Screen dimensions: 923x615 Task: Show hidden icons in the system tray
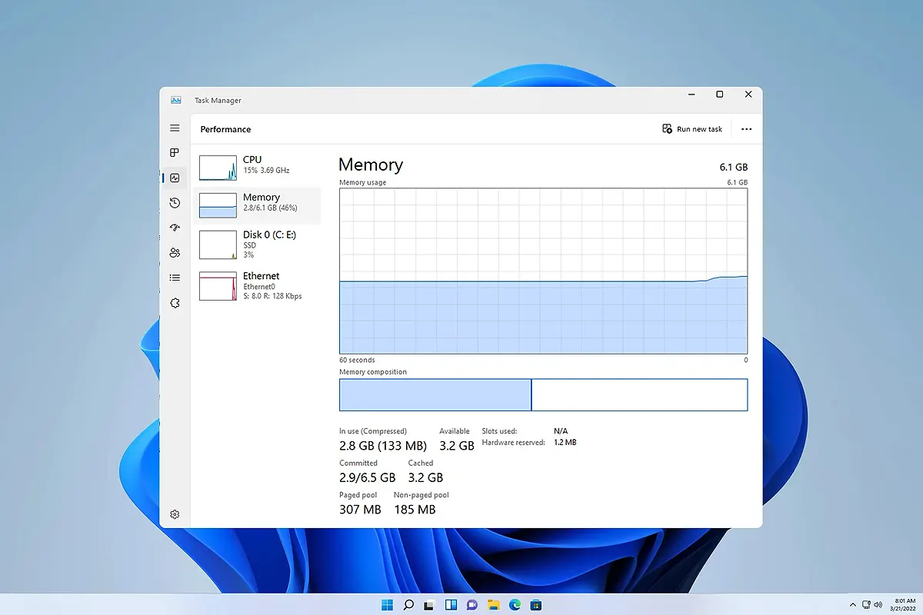(x=853, y=605)
